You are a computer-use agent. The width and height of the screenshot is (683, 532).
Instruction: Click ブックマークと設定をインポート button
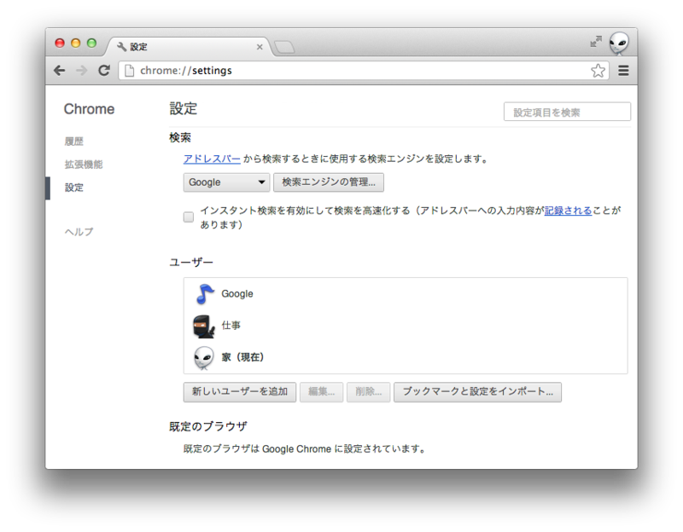477,392
